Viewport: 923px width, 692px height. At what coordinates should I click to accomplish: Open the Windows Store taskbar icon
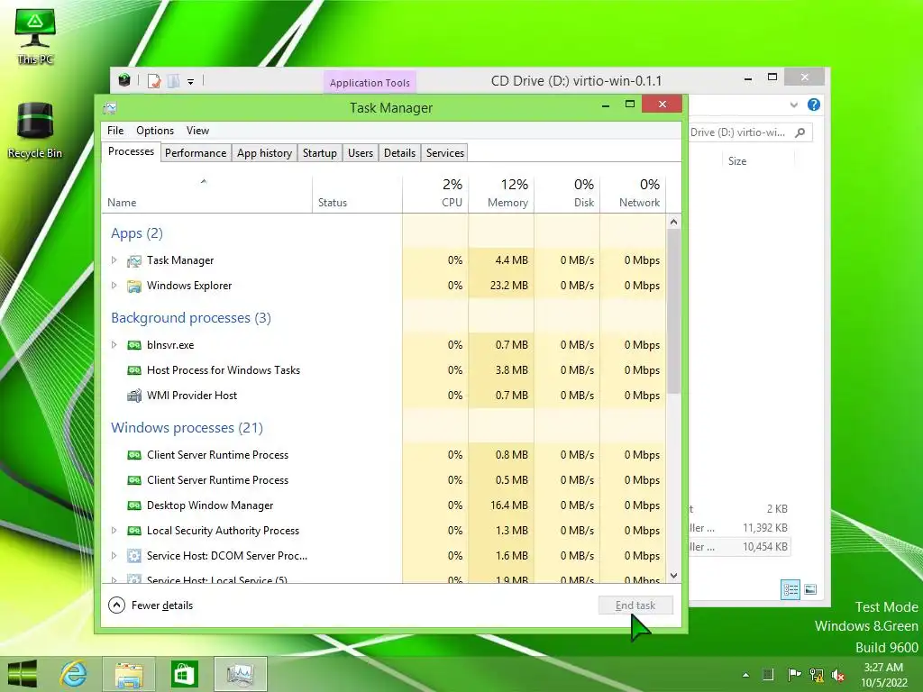pyautogui.click(x=184, y=674)
